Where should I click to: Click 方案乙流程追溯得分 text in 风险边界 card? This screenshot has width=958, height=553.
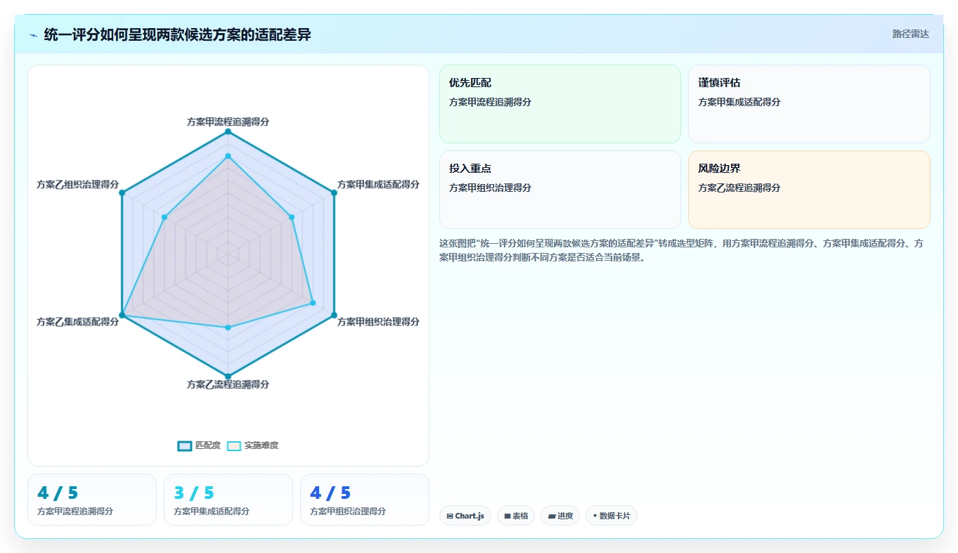click(739, 188)
